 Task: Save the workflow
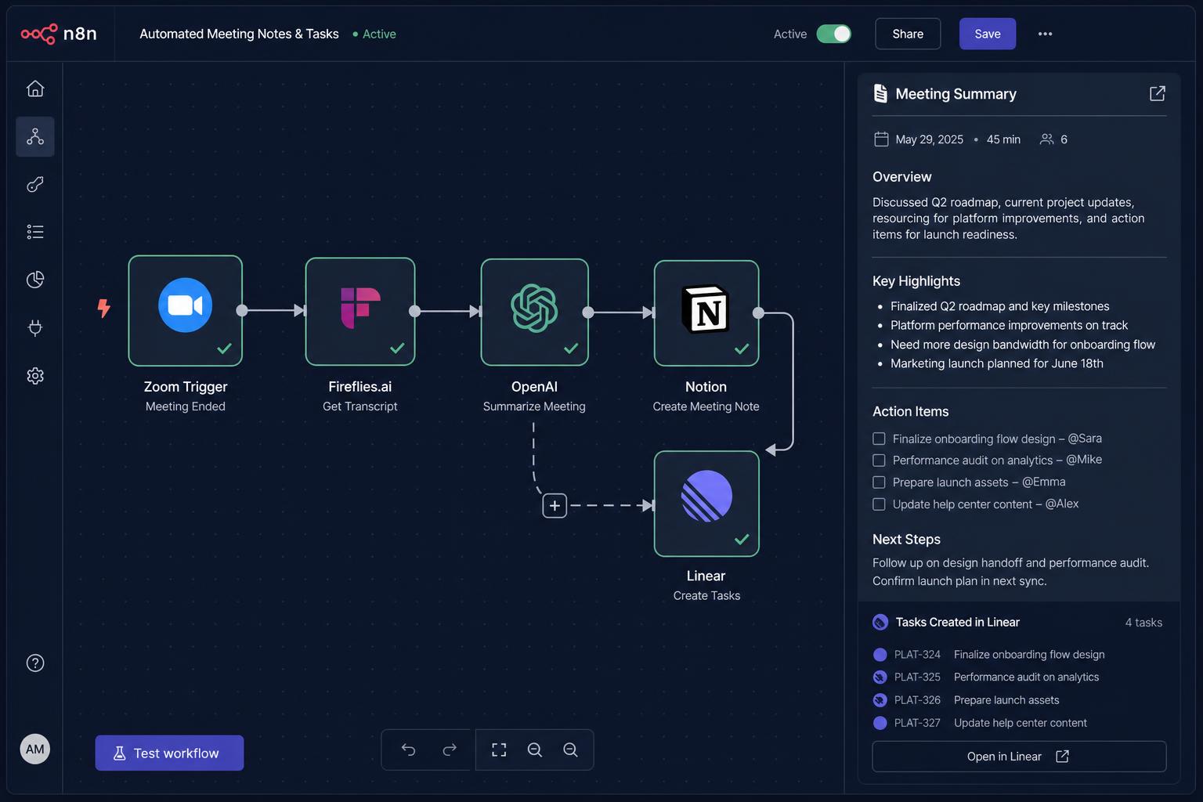pyautogui.click(x=988, y=34)
